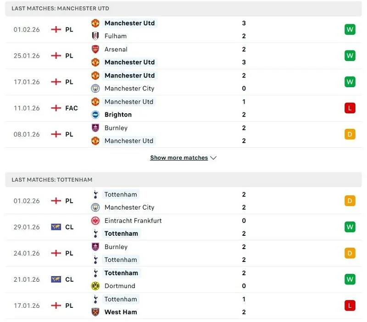Select the Last Matches: Tottenham header
The image size is (367, 322).
pyautogui.click(x=52, y=180)
